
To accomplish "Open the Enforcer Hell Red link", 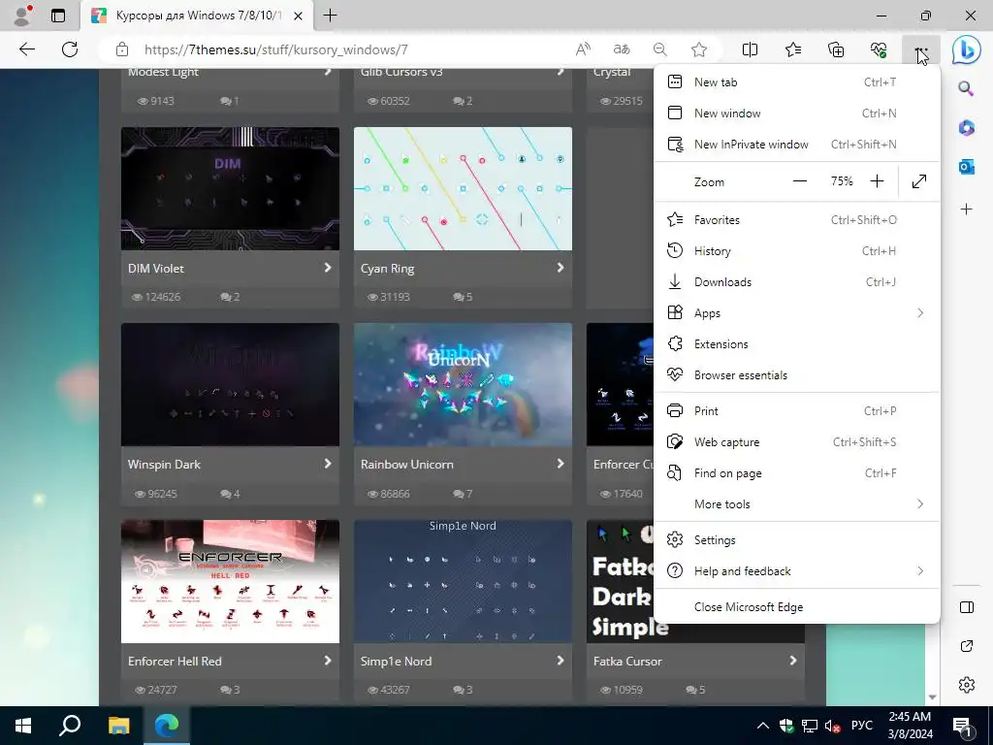I will [x=175, y=661].
